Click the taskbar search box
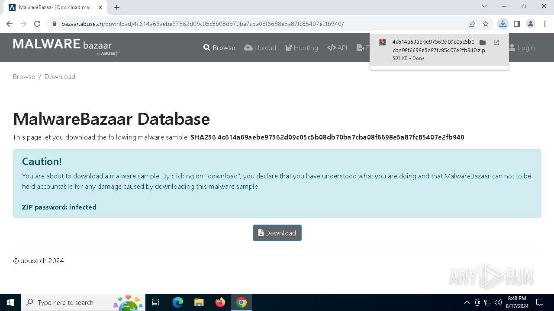 click(83, 302)
